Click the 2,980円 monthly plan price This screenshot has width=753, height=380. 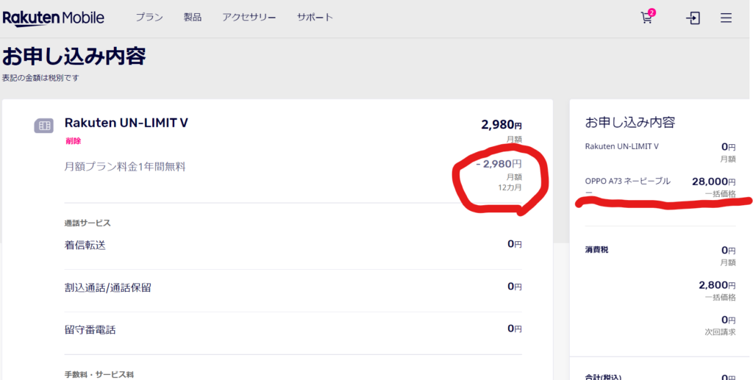[502, 125]
